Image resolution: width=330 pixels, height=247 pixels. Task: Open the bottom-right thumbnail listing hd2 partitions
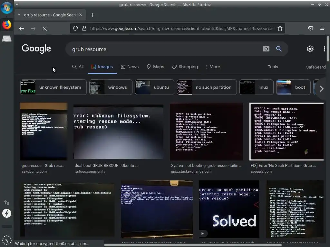[x=295, y=209]
